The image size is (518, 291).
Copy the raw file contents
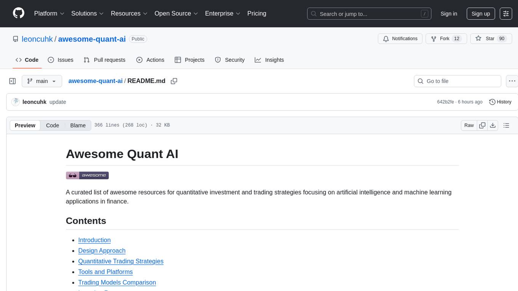coord(482,125)
